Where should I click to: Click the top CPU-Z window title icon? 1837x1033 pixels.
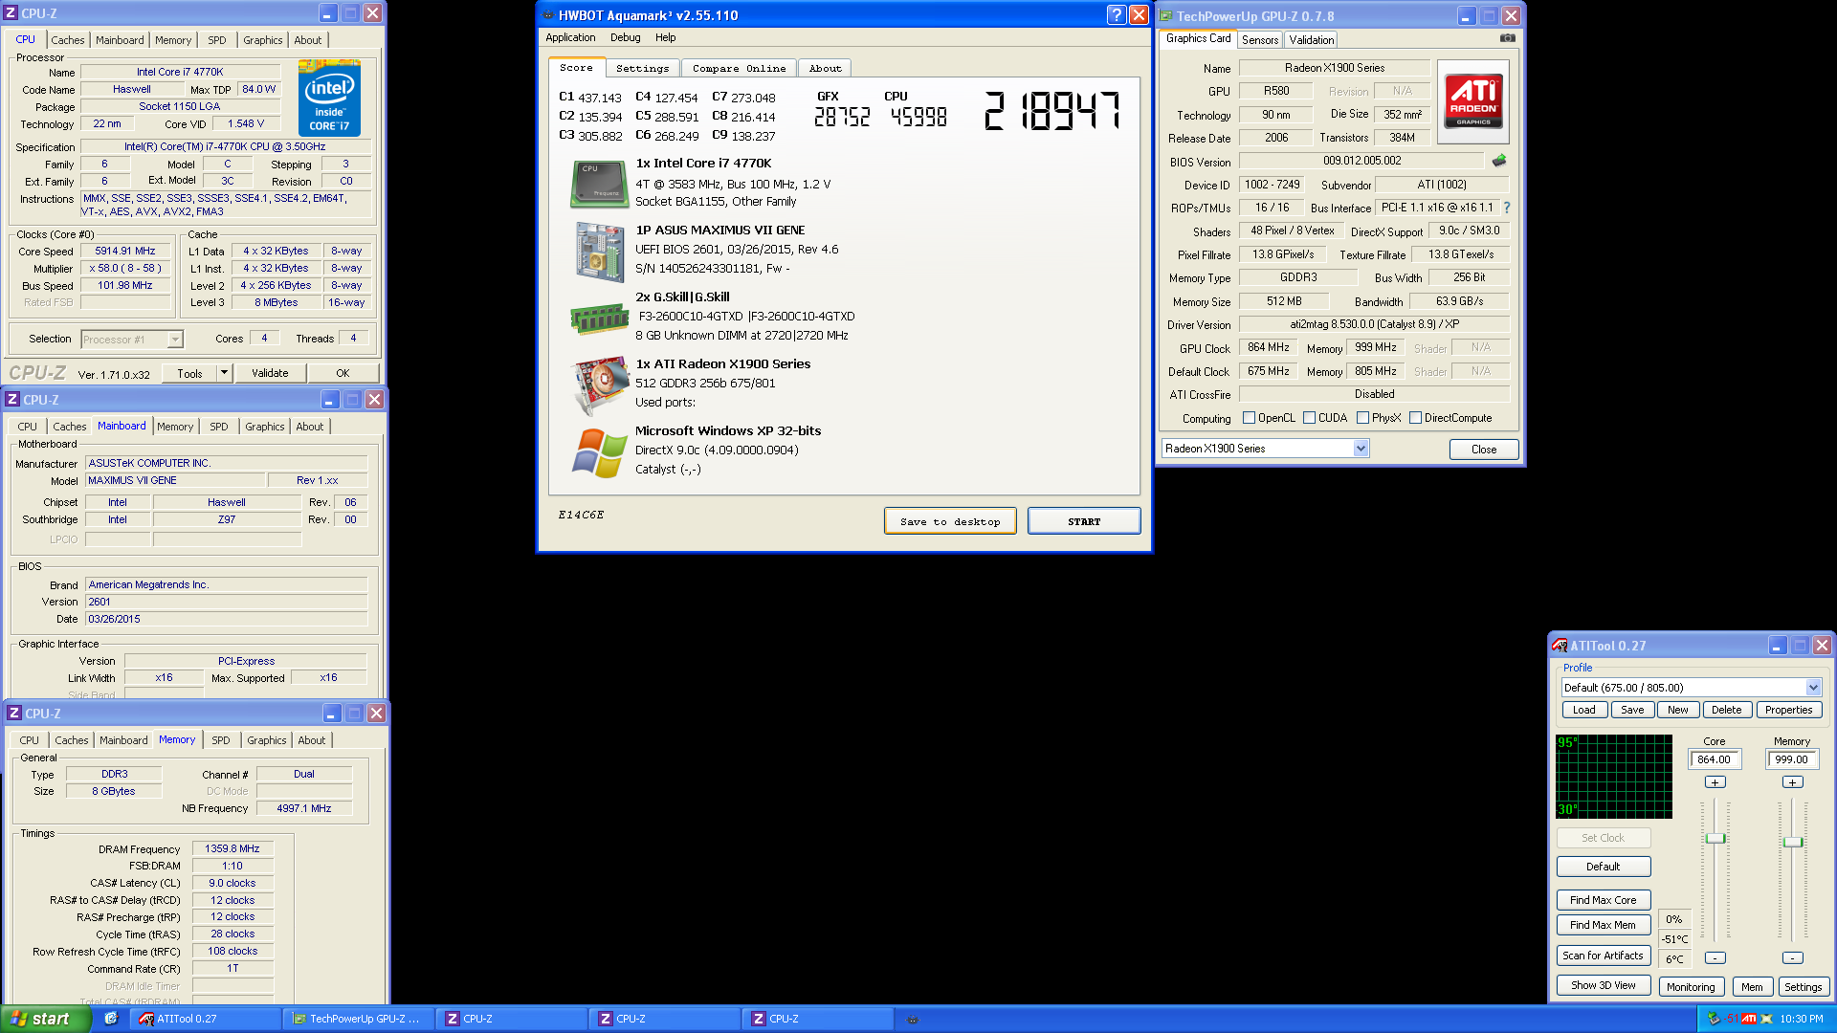(11, 13)
